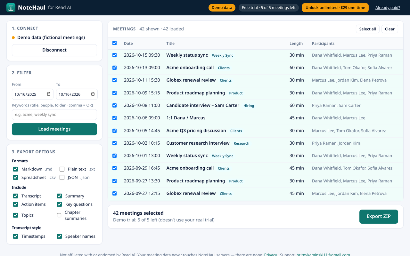Untick the Candidate interview – Sam Carter checkbox
410x256 pixels.
115,105
